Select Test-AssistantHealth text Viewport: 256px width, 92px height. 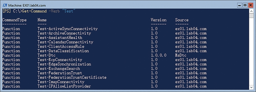[60, 38]
